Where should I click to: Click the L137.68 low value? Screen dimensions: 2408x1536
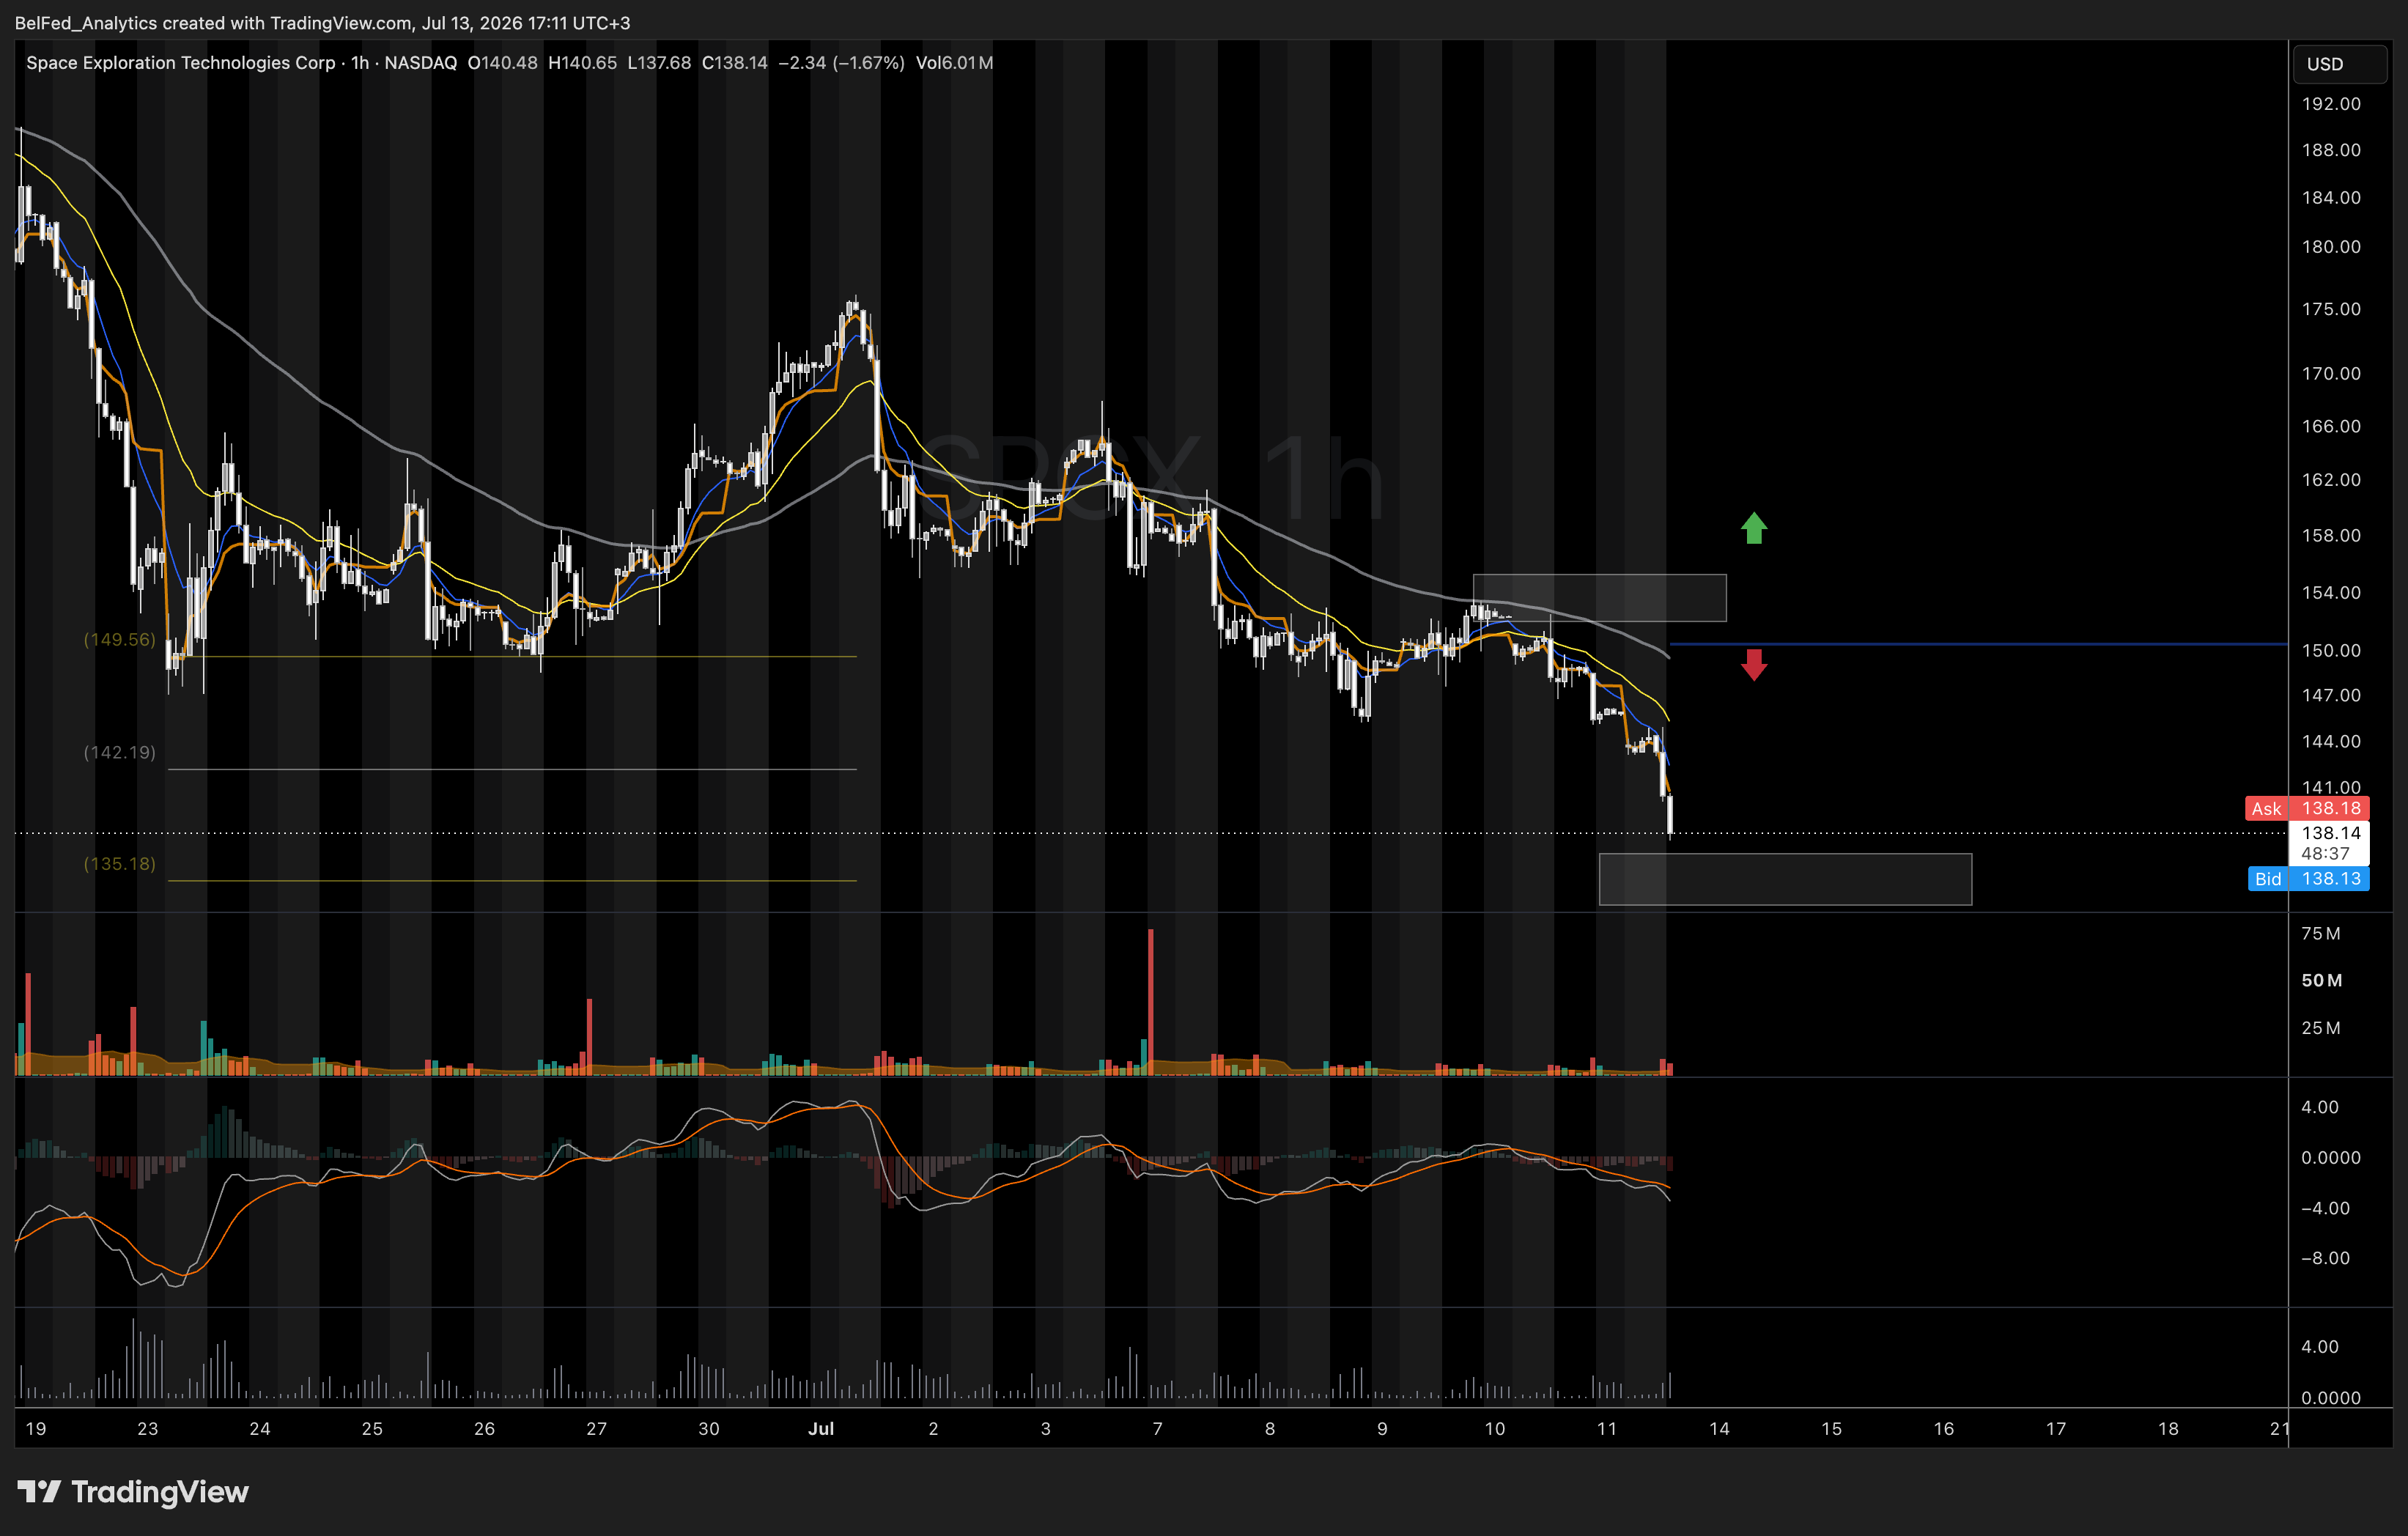[659, 63]
